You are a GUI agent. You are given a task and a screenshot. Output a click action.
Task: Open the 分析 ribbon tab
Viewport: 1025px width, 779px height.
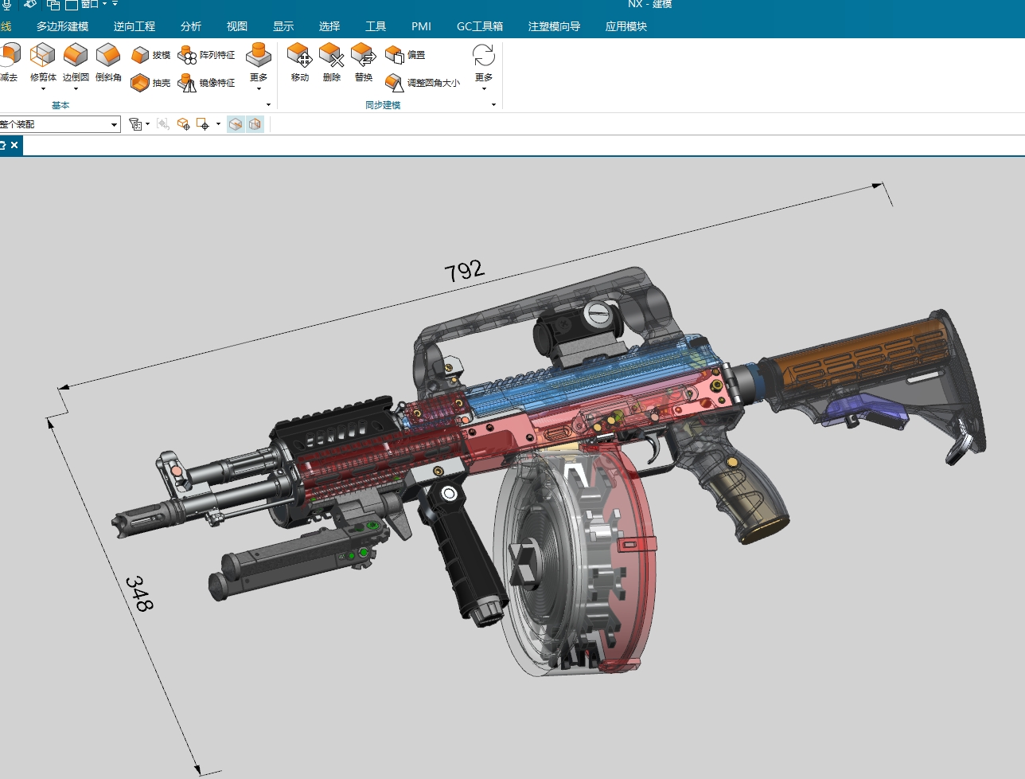(191, 26)
